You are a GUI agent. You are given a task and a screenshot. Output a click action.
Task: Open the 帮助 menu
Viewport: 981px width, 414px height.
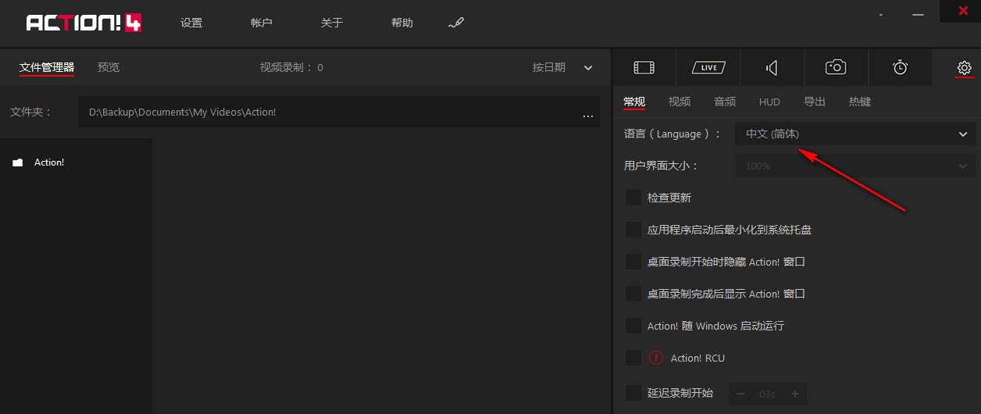click(x=402, y=23)
